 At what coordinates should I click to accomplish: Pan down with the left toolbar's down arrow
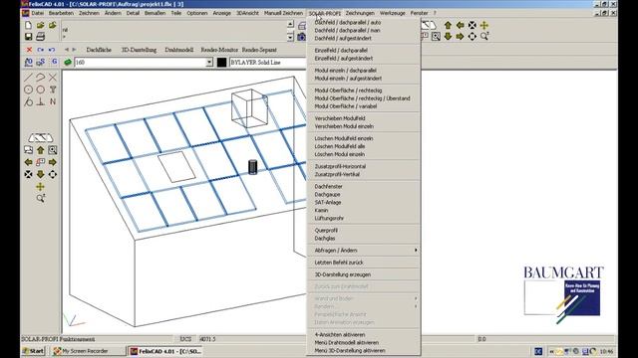(x=40, y=175)
